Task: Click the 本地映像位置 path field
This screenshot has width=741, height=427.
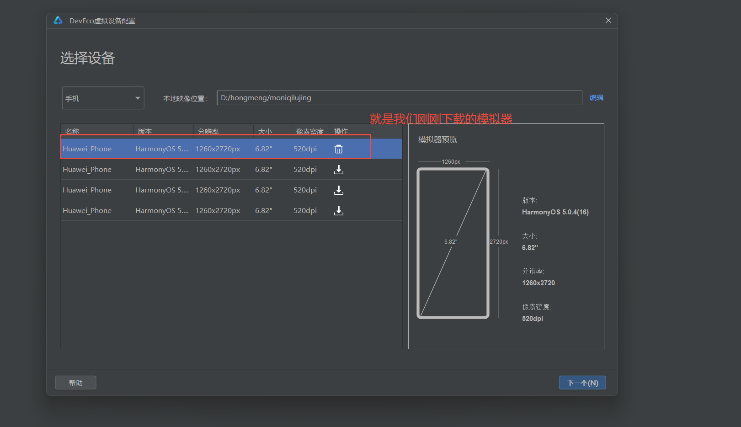Action: click(x=399, y=98)
